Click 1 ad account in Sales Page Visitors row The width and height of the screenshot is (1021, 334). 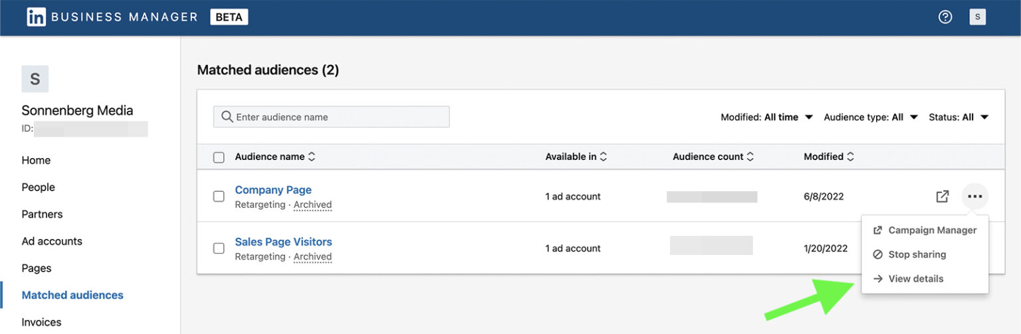point(573,248)
